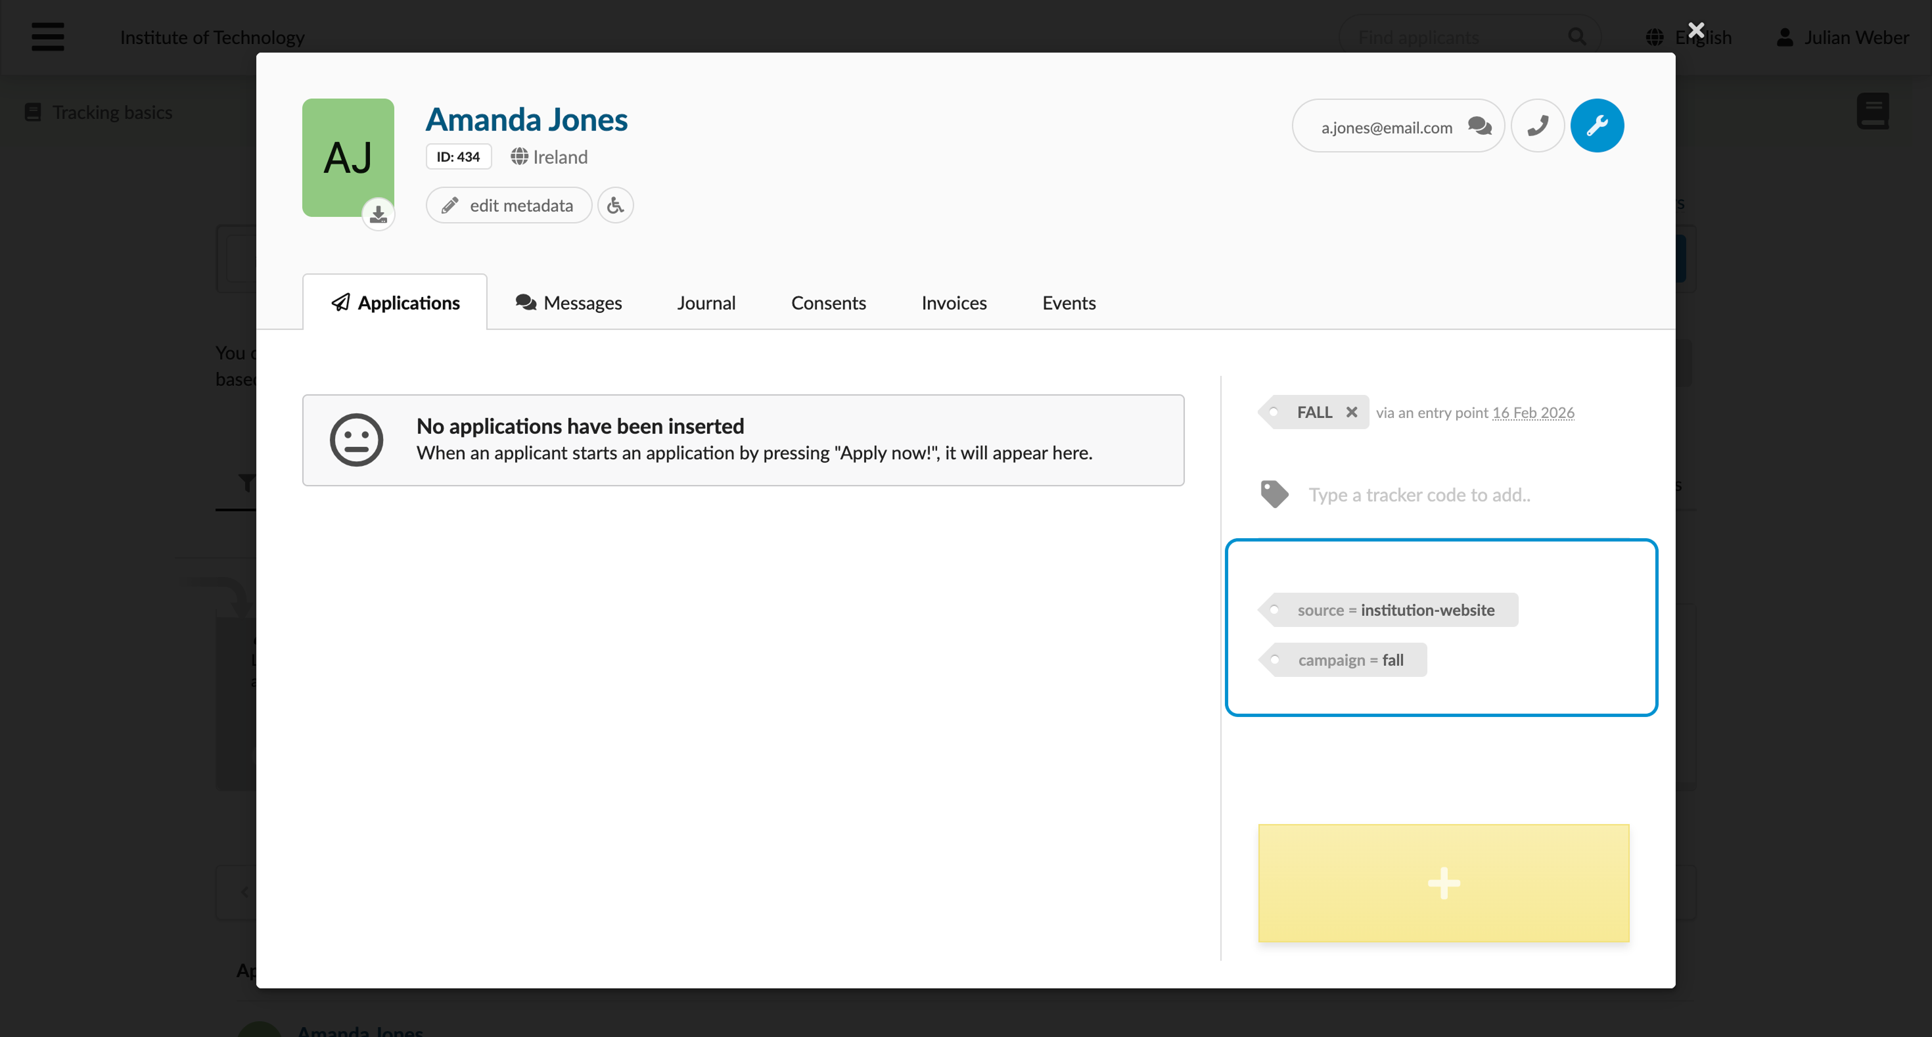Click the AJ avatar thumbnail
Screen dimensions: 1932x1037
(x=348, y=158)
